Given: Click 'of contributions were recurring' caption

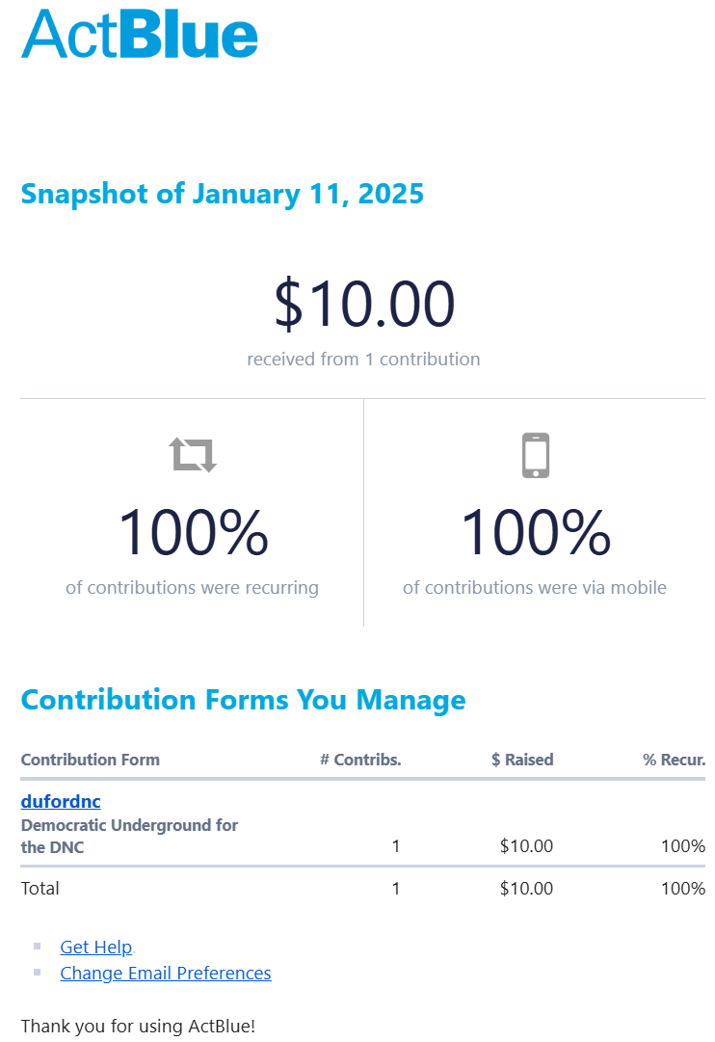Looking at the screenshot, I should tap(192, 587).
